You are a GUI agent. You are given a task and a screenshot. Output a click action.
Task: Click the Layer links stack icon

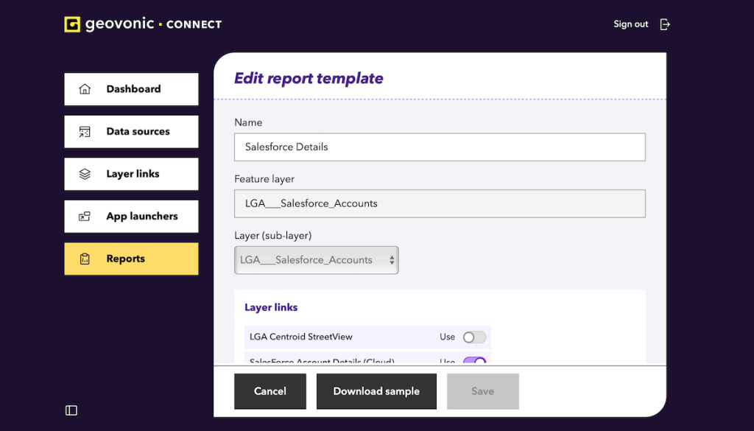click(x=85, y=175)
